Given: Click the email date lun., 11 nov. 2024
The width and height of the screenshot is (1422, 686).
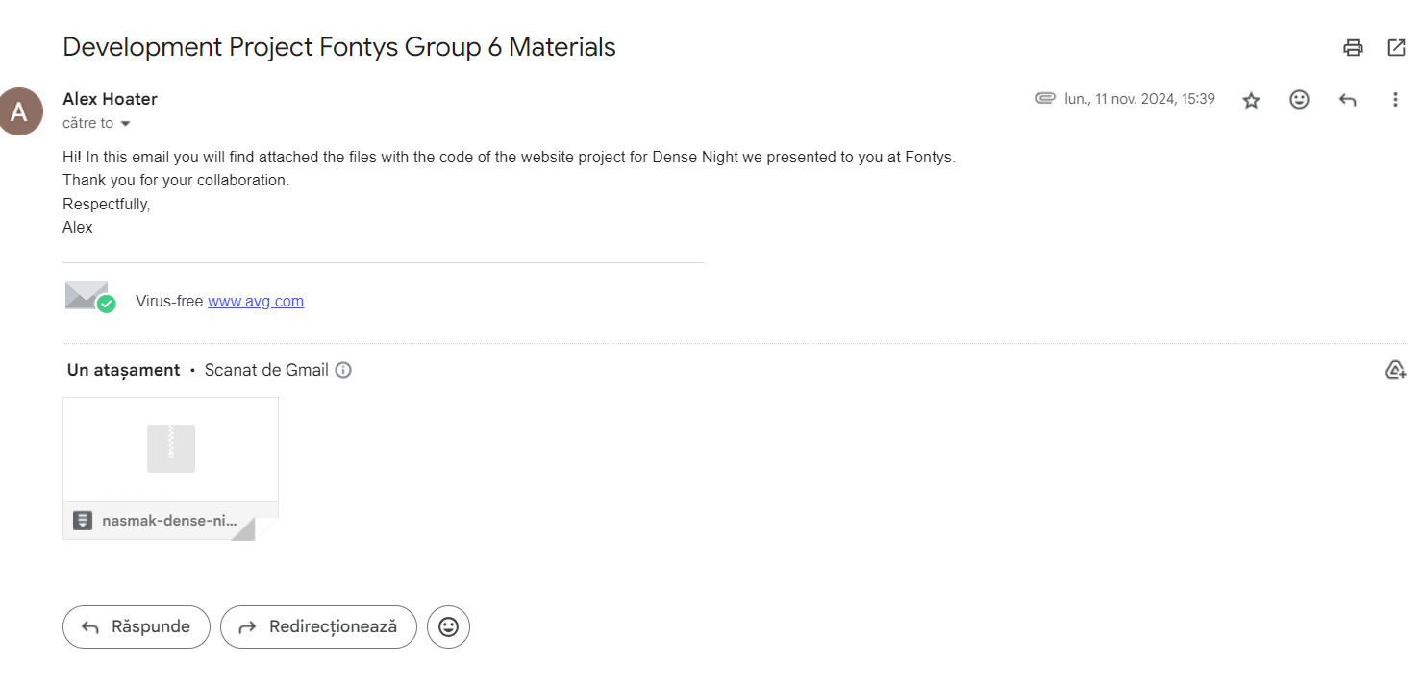Looking at the screenshot, I should pos(1139,99).
